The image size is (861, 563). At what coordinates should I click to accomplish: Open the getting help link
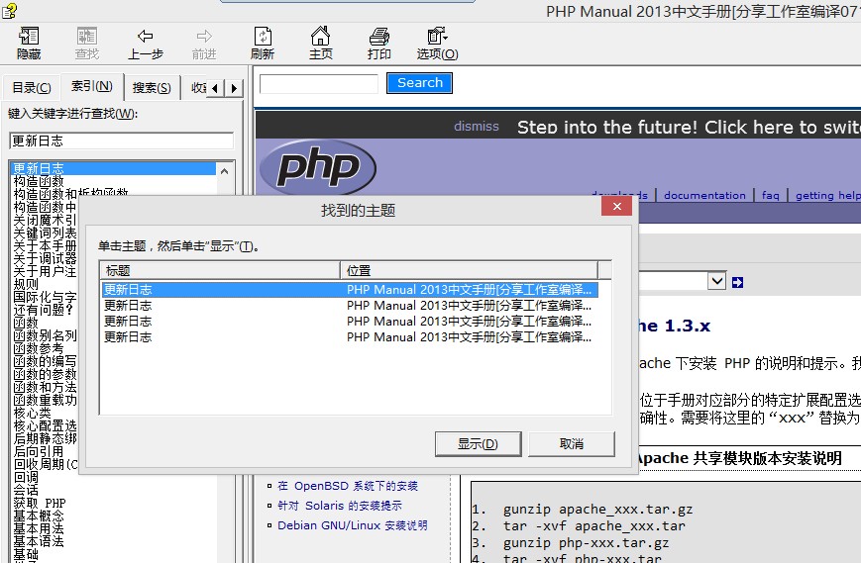(828, 195)
